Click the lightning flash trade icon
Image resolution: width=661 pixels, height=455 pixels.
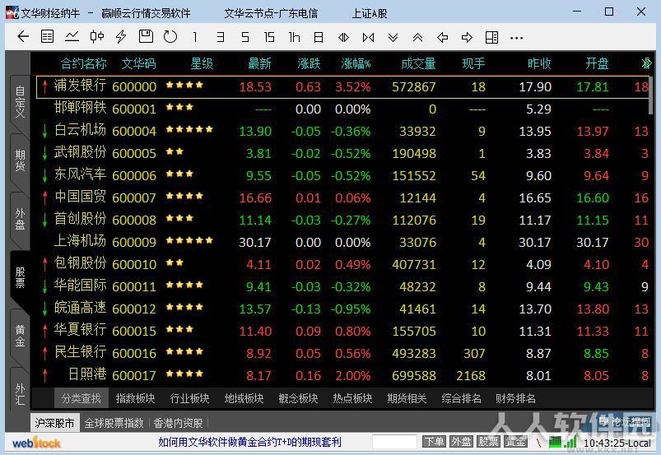coord(121,37)
